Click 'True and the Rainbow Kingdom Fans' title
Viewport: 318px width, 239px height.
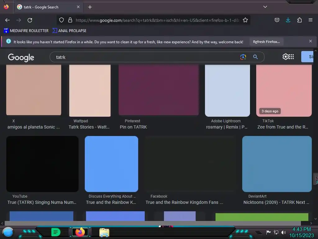[184, 202]
